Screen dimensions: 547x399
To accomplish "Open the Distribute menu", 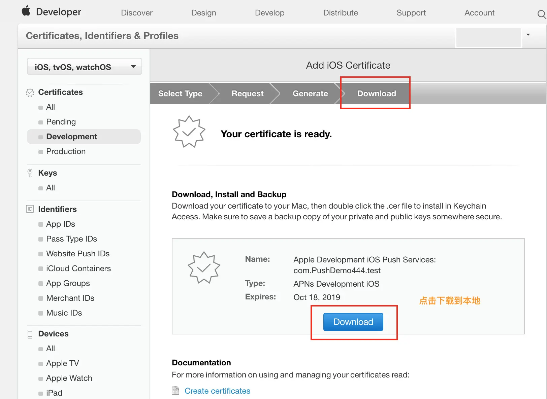I will (x=341, y=13).
